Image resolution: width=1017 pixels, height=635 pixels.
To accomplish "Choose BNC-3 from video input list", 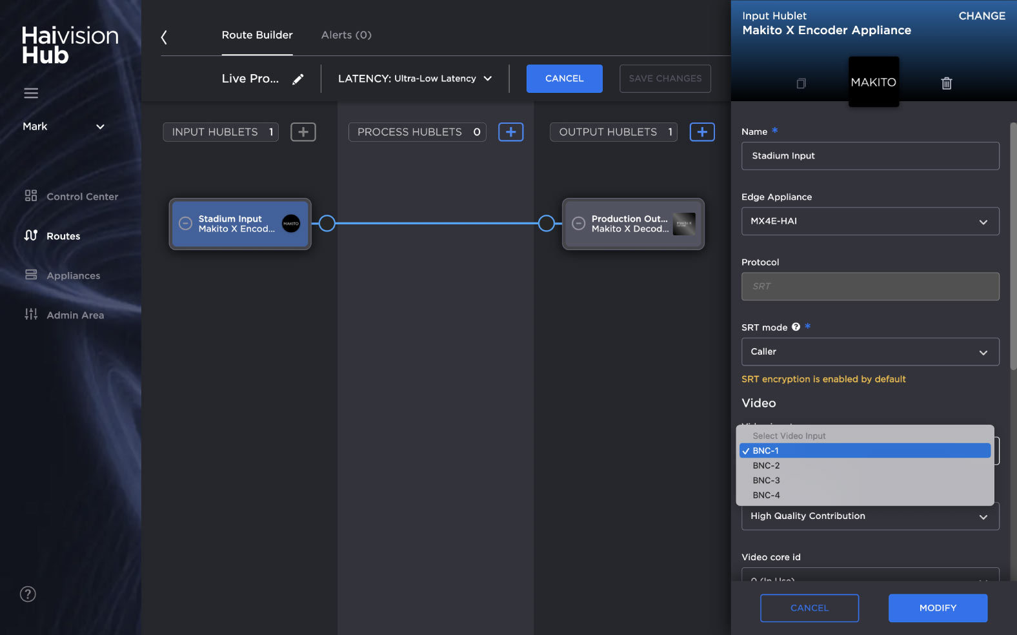I will 865,480.
